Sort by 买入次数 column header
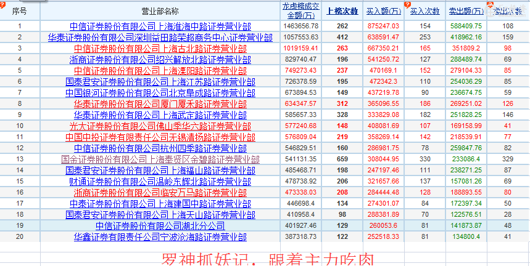This screenshot has width=530, height=266. pyautogui.click(x=425, y=12)
